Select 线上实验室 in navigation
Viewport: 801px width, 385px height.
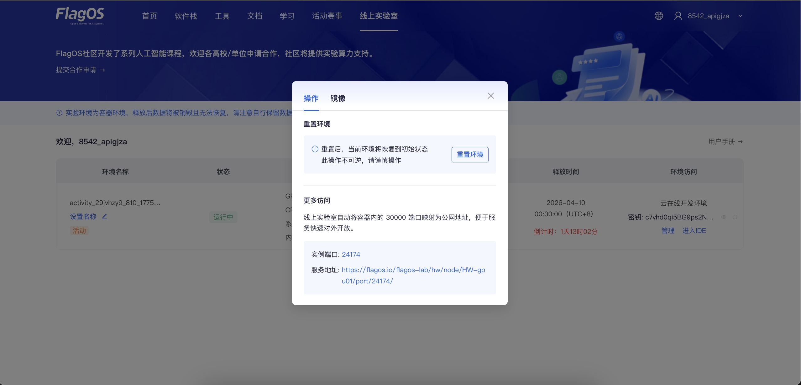(x=379, y=16)
